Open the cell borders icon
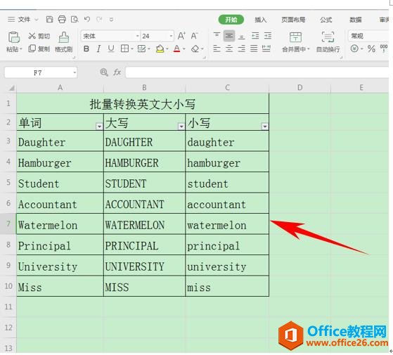Screen dimensions: 393x355 pos(124,49)
